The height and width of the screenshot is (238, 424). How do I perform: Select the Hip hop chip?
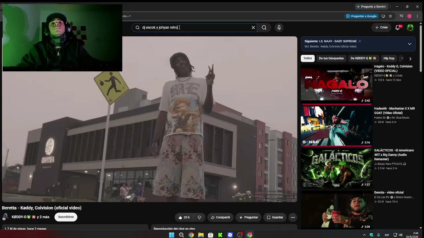[389, 58]
